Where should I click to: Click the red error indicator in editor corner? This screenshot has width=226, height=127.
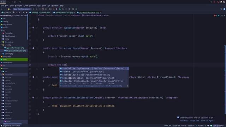215,16
